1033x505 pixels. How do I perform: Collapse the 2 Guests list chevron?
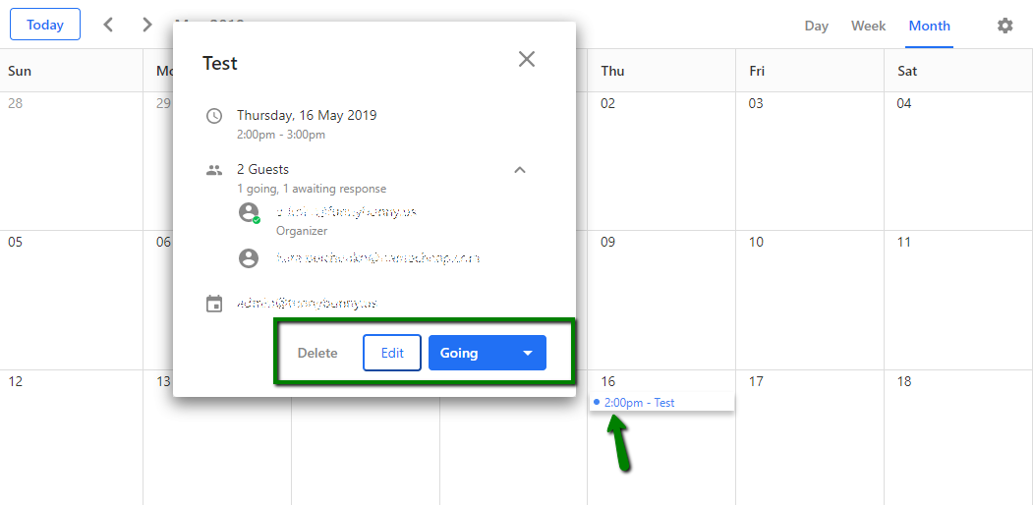point(520,170)
